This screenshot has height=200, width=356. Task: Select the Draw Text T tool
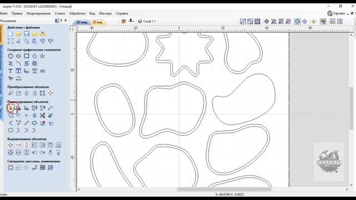[x=11, y=71]
